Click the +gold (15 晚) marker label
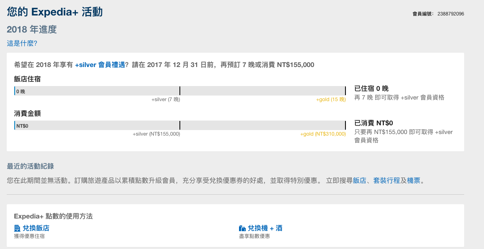Image resolution: width=484 pixels, height=249 pixels. 331,100
